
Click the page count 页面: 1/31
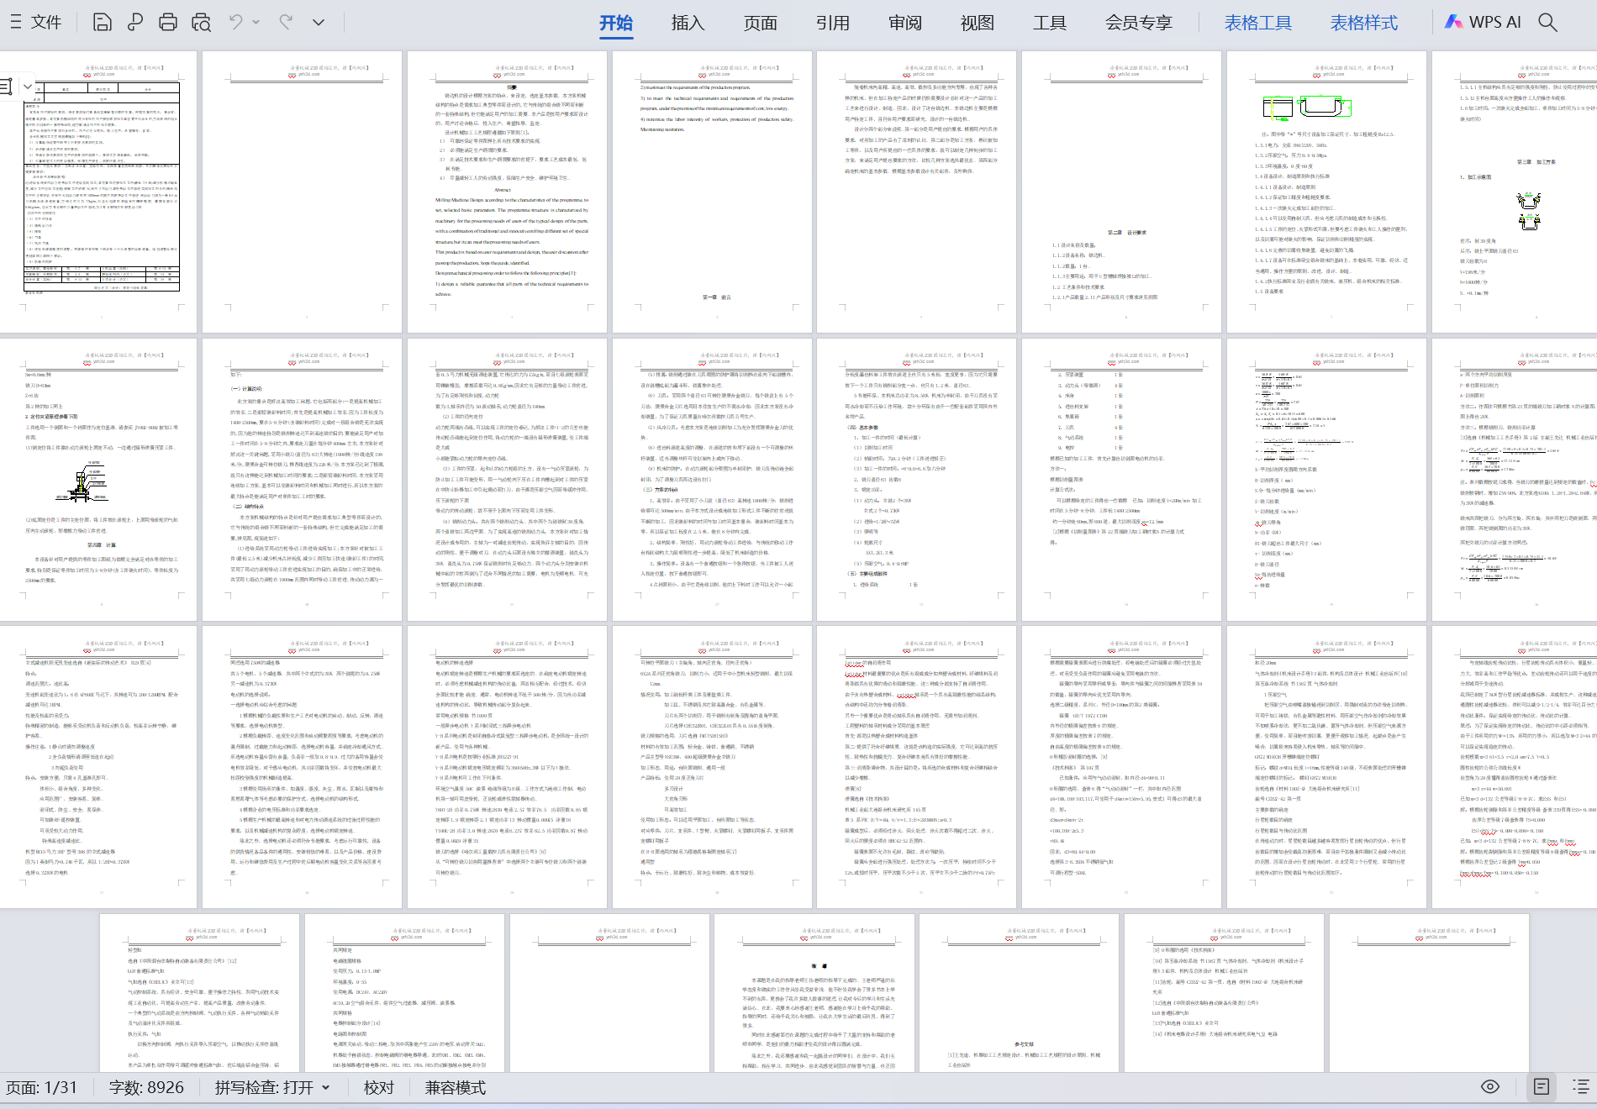[42, 1088]
